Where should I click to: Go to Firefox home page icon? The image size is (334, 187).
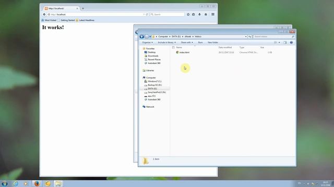(206, 15)
